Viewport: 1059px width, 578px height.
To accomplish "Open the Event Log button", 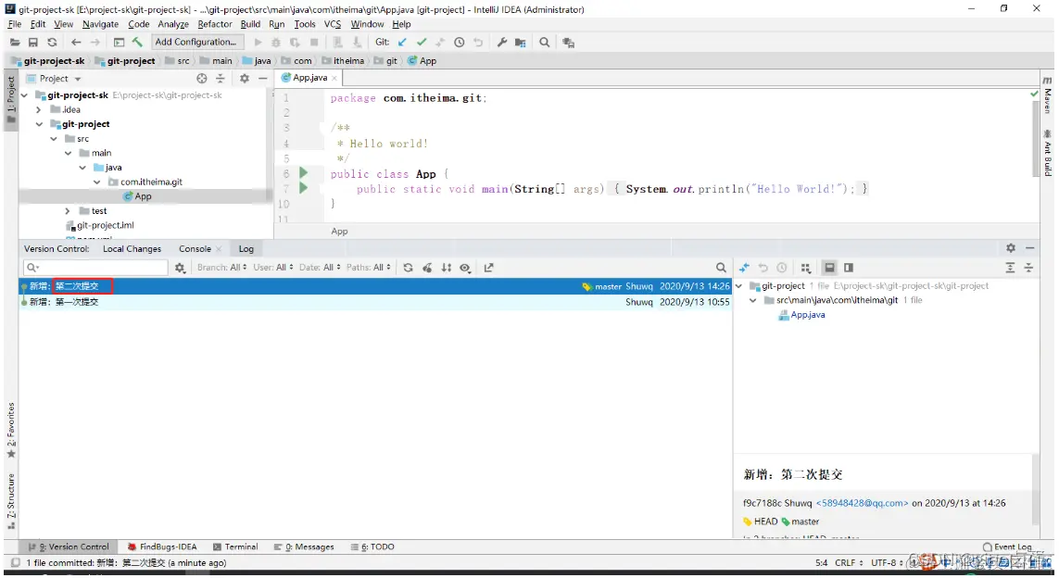I will point(1008,547).
